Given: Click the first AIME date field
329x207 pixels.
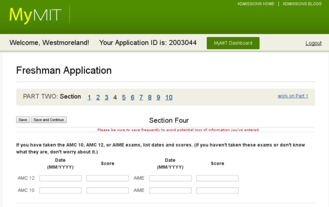Looking at the screenshot, I should click(170, 178).
